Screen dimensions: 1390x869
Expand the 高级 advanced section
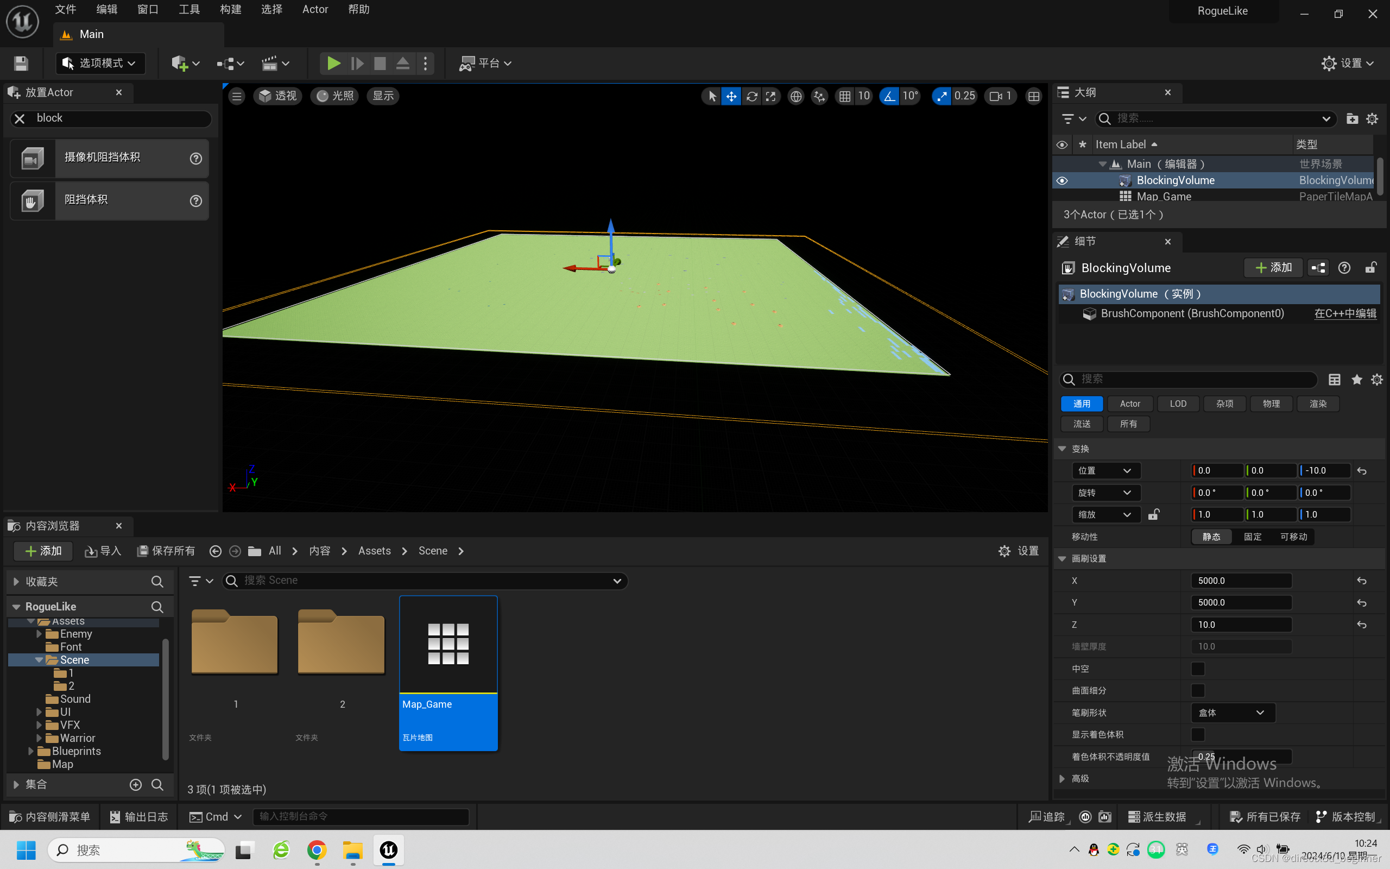(1062, 778)
